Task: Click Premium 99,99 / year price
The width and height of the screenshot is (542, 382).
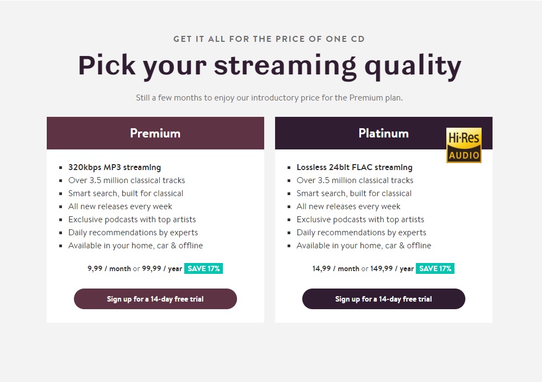Action: pyautogui.click(x=162, y=268)
